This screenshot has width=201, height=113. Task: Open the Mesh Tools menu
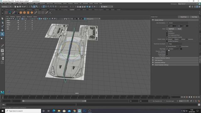tap(50, 3)
